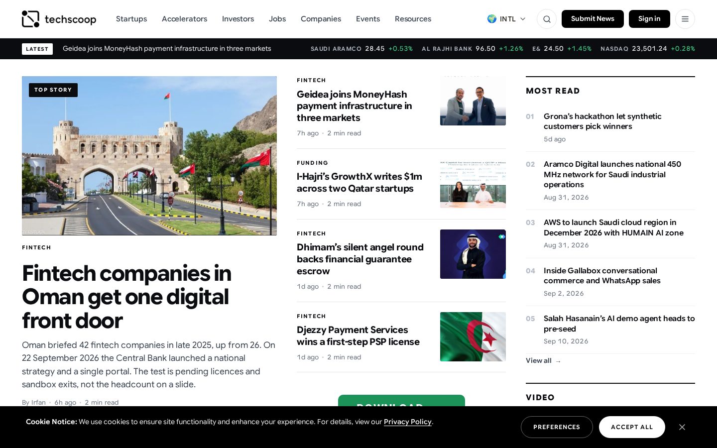Open Aramco Digital 450 MHz network article
Screen dimensions: 717x448
(612, 174)
